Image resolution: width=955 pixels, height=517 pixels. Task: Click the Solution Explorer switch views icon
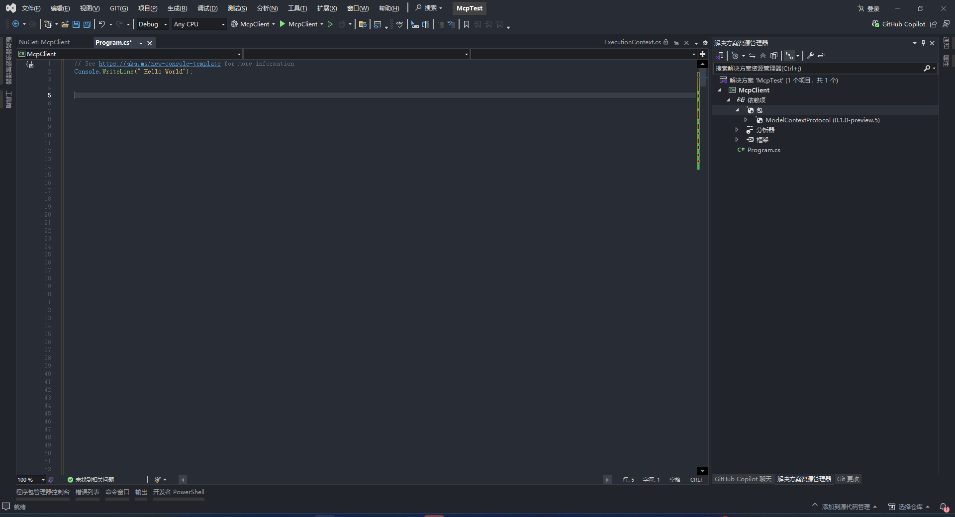point(720,56)
